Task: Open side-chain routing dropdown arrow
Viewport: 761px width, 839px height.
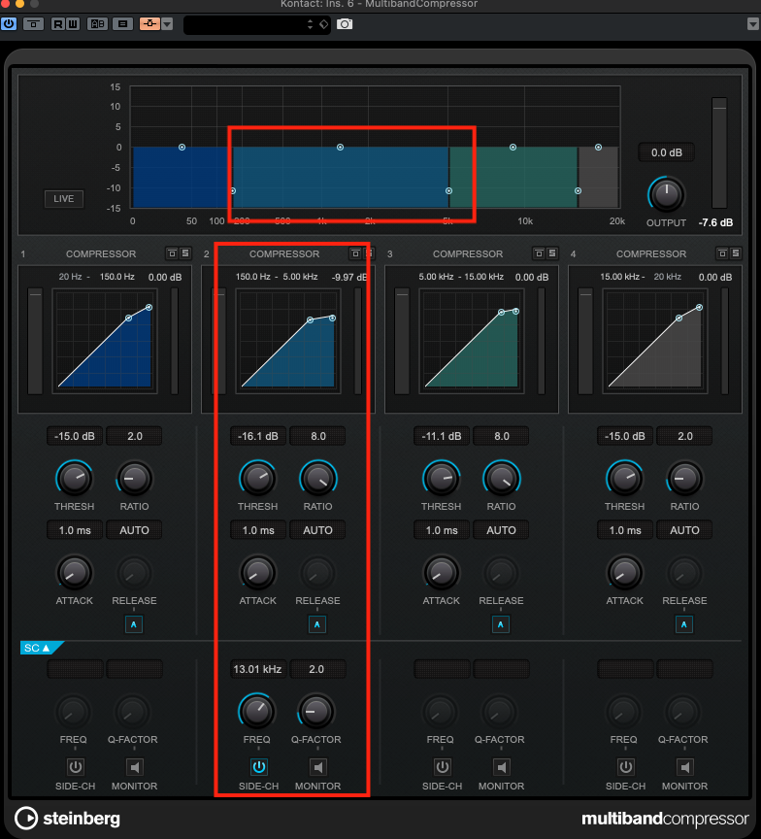Action: coord(167,24)
